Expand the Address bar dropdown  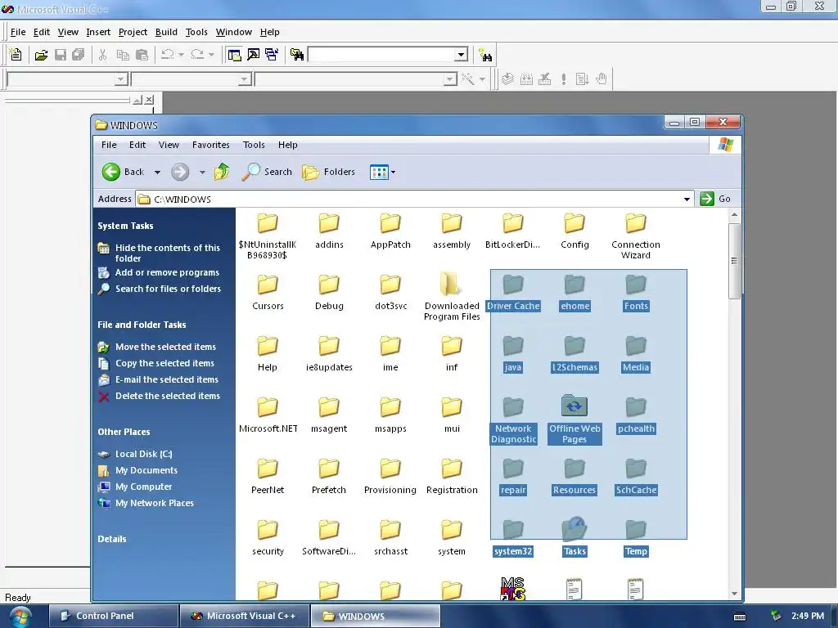687,200
